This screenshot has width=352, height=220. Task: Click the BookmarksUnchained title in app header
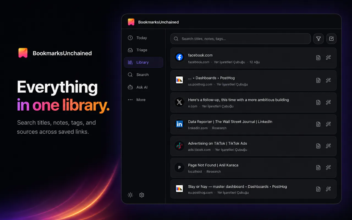(158, 22)
